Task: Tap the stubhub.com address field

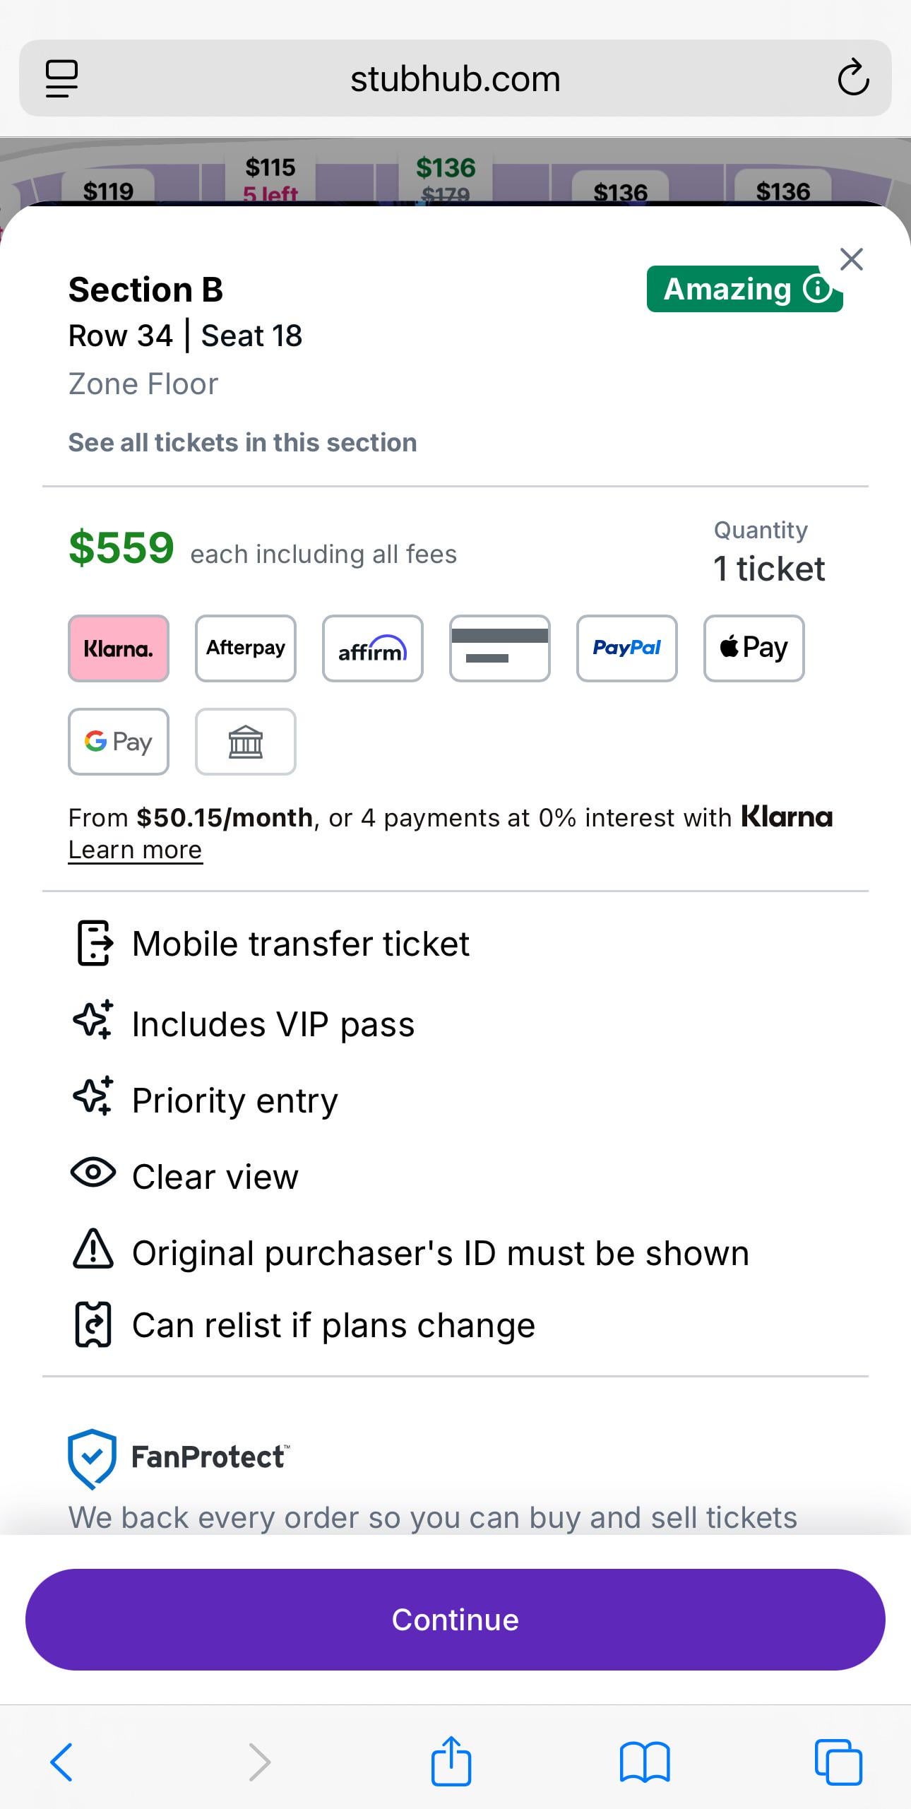Action: (x=455, y=78)
